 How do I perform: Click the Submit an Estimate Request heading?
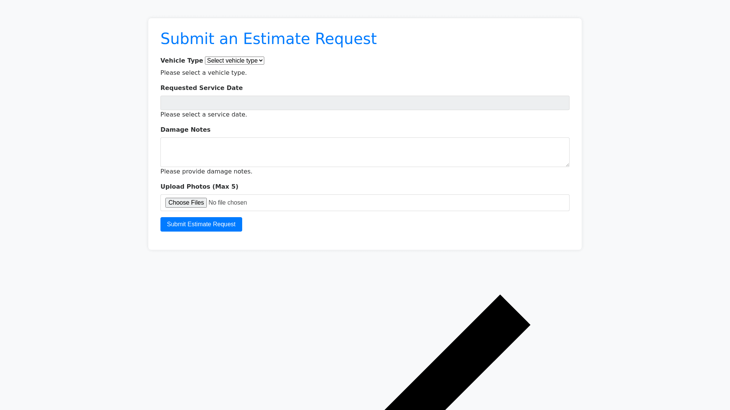268,39
